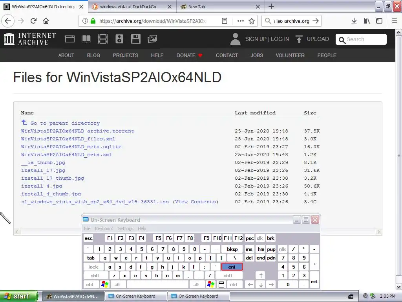This screenshot has width=402, height=302.
Task: Go to the browser Home icon
Action: 46,21
